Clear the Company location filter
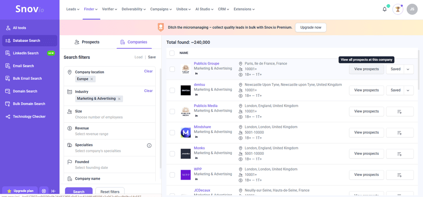The image size is (423, 197). pos(148,71)
